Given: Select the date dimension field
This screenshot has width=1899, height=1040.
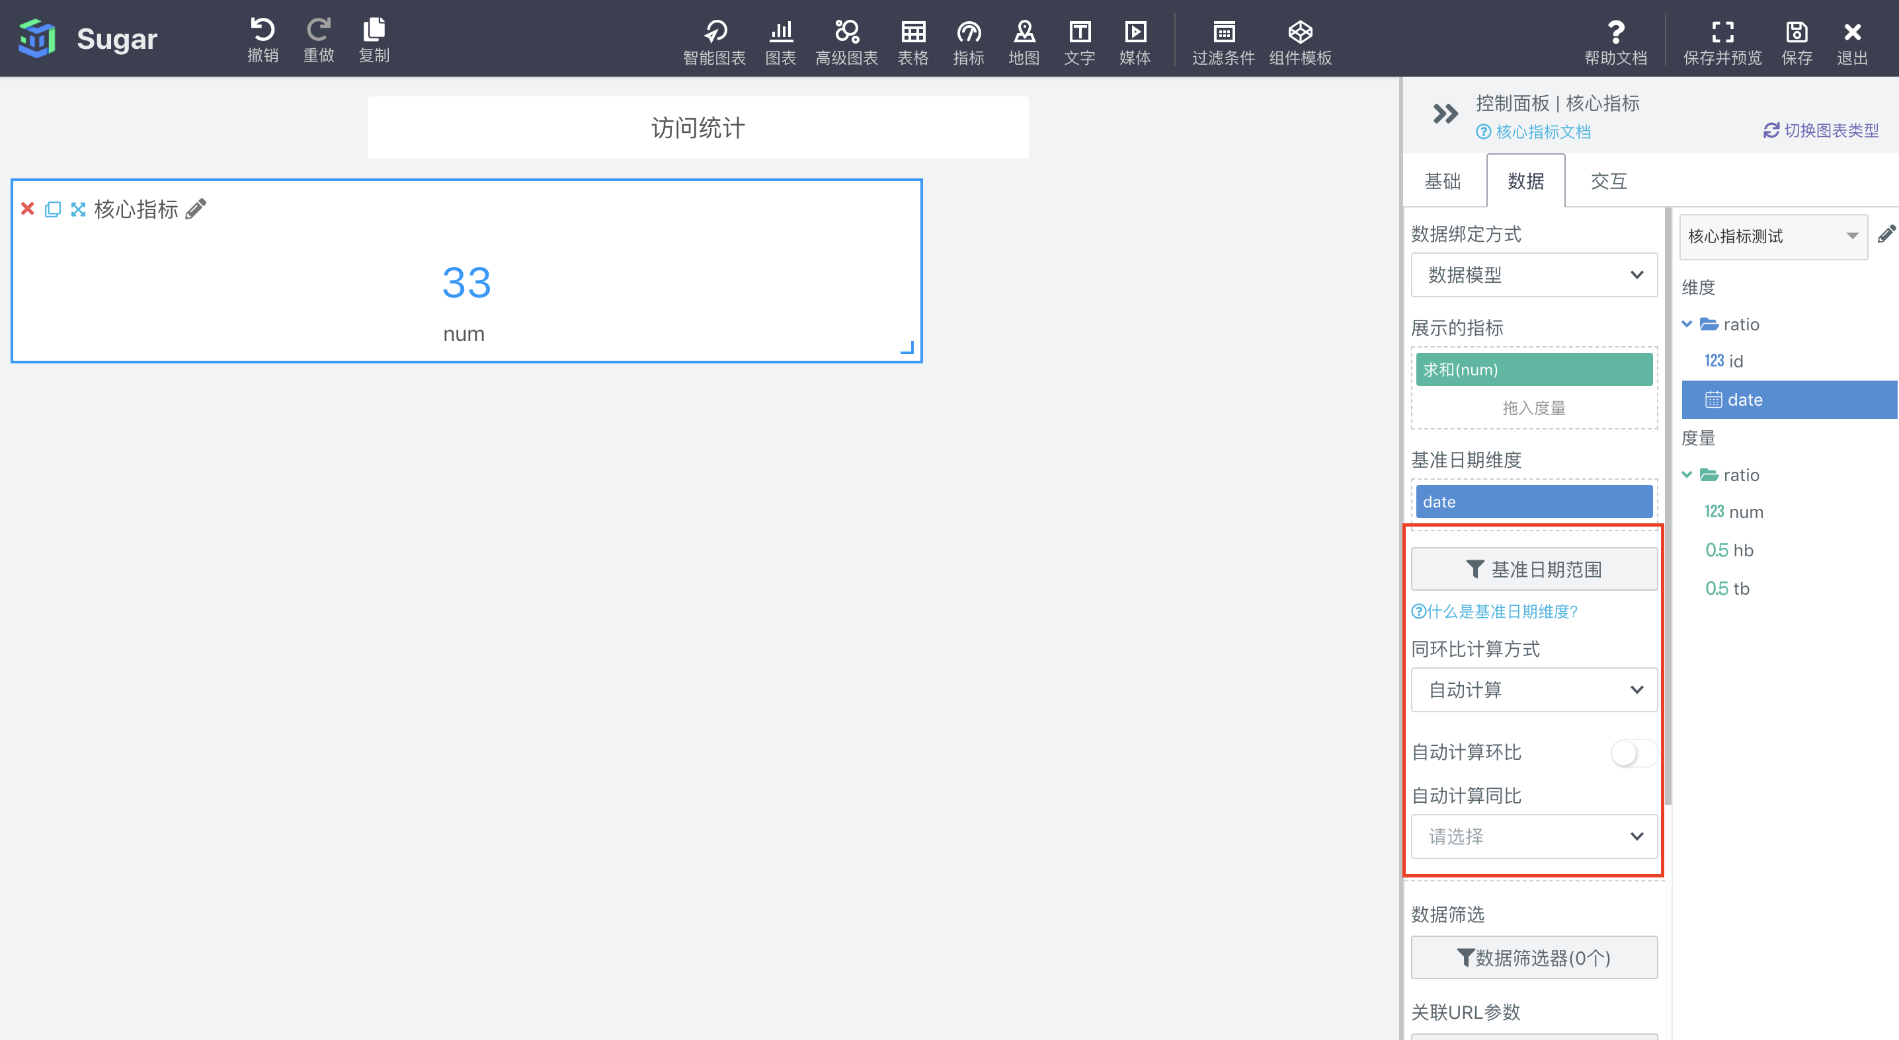Looking at the screenshot, I should tap(1789, 400).
